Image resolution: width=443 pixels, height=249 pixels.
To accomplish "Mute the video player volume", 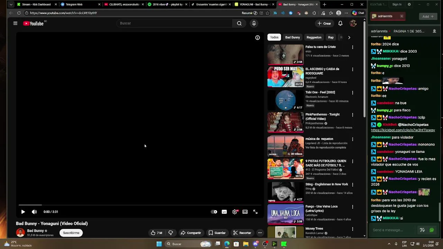I will (34, 212).
